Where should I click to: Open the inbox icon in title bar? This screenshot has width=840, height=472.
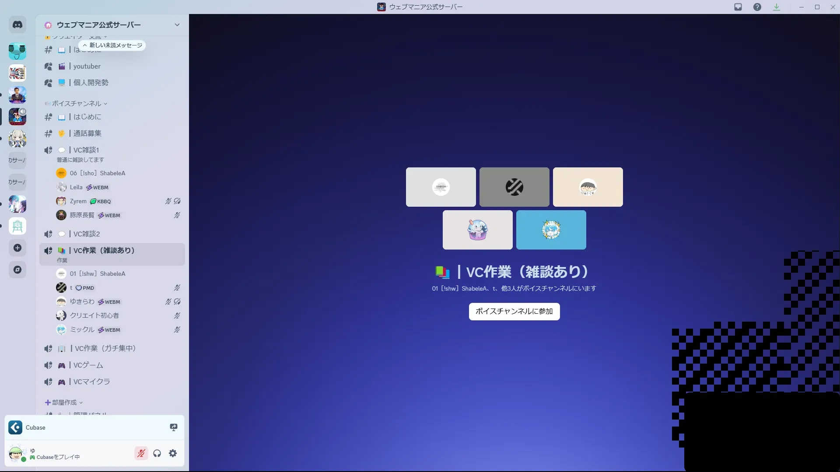tap(738, 7)
